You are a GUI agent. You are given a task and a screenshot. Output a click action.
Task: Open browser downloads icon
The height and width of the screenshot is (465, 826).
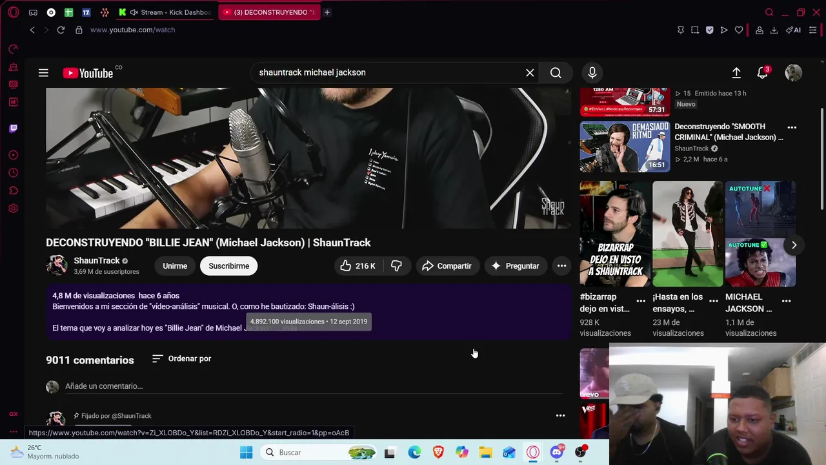pyautogui.click(x=774, y=30)
